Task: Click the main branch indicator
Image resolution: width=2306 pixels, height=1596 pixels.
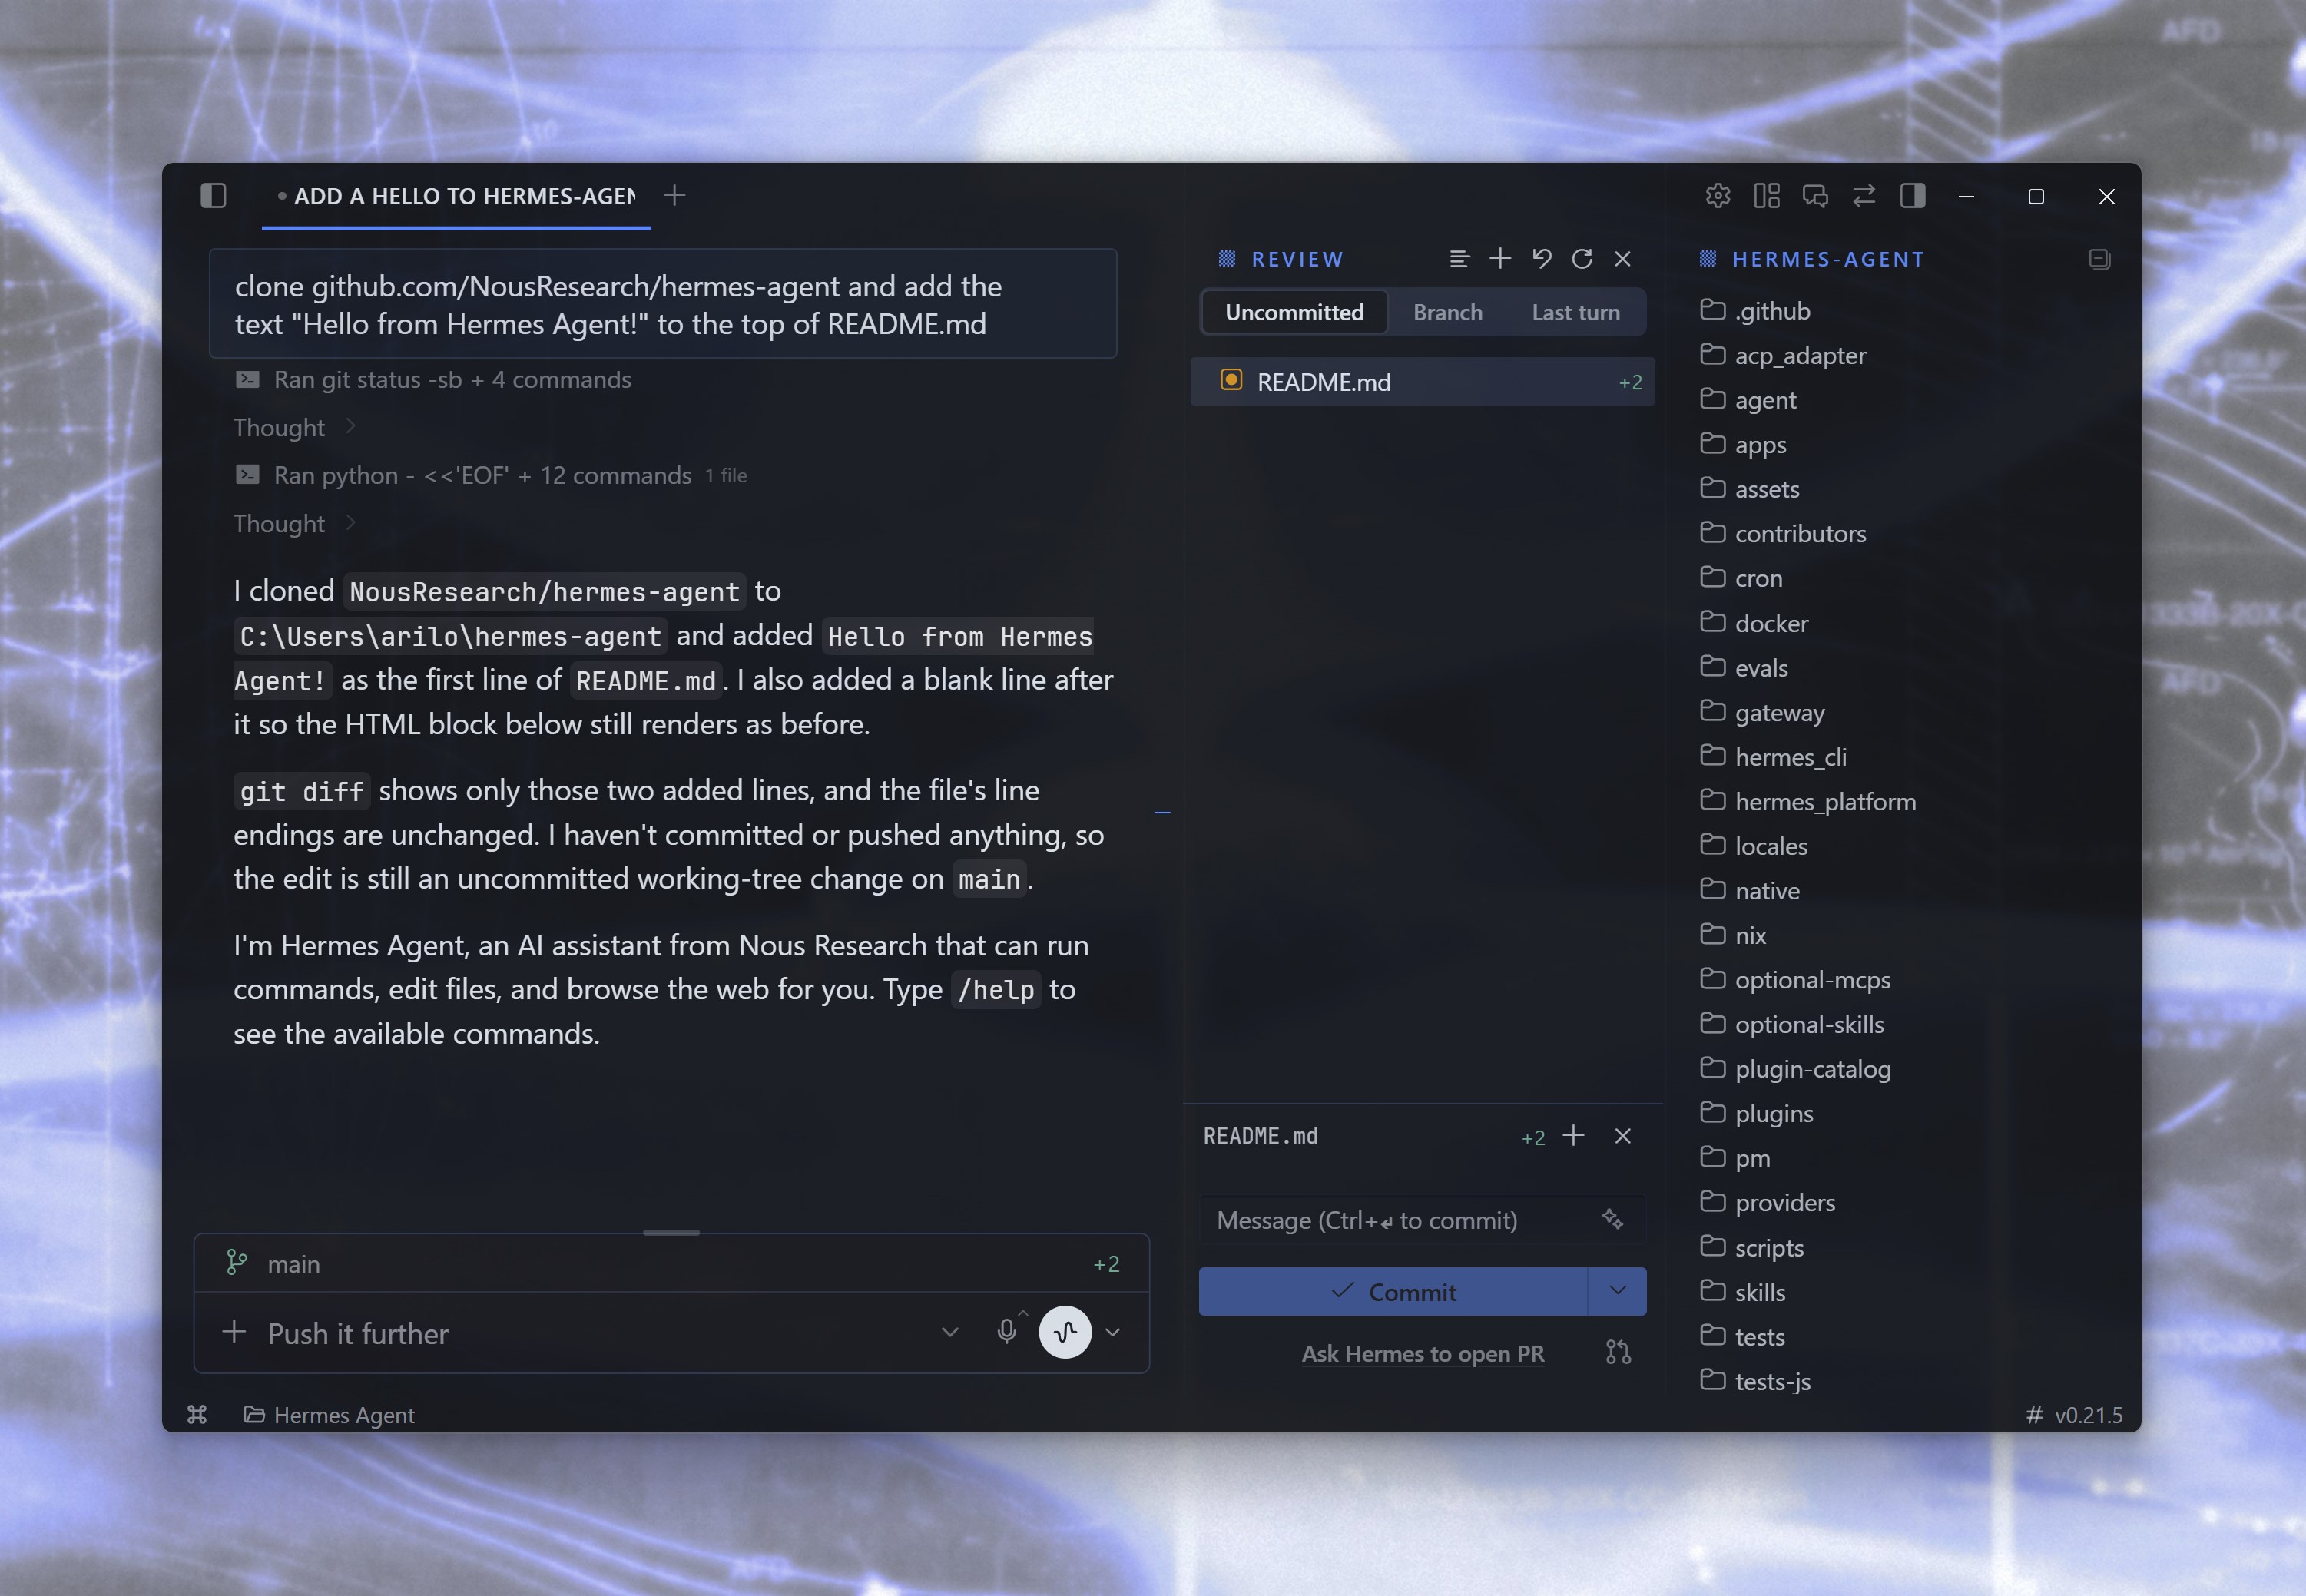Action: tap(273, 1264)
